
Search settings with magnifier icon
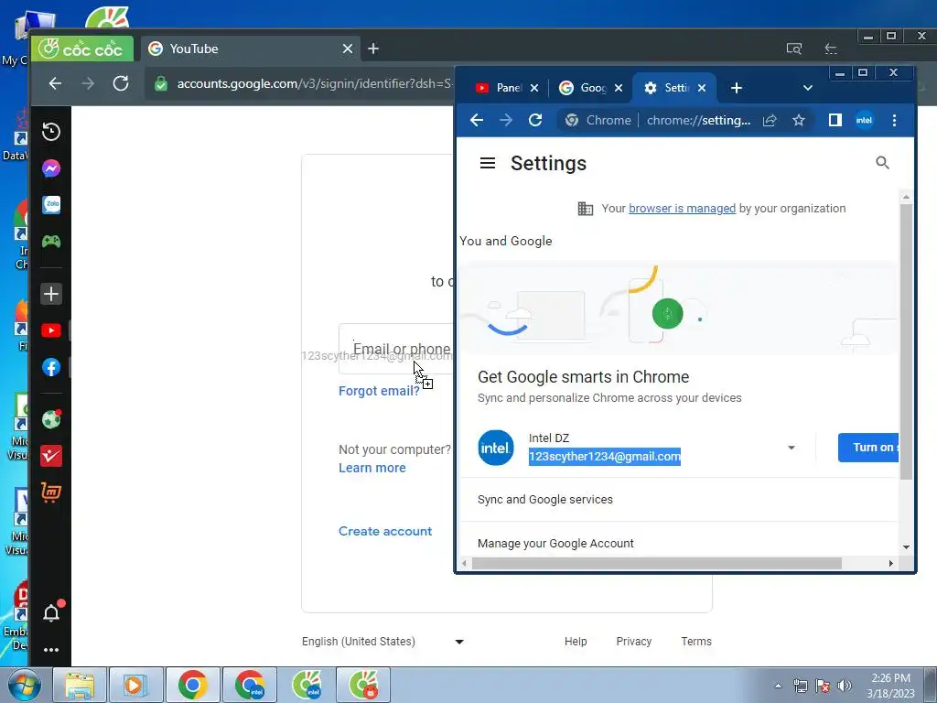coord(882,163)
